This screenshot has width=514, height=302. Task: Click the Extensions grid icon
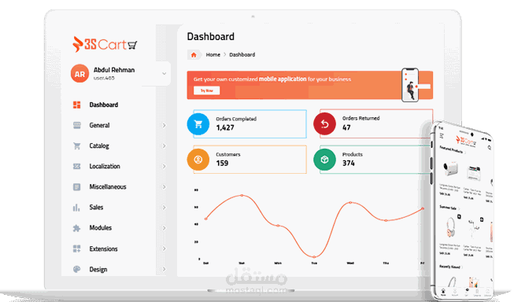(x=76, y=249)
